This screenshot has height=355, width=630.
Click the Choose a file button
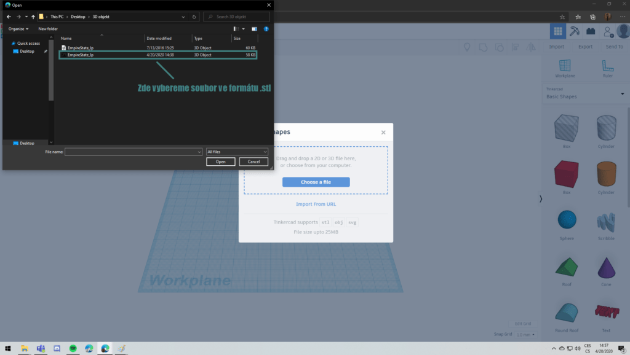point(316,182)
